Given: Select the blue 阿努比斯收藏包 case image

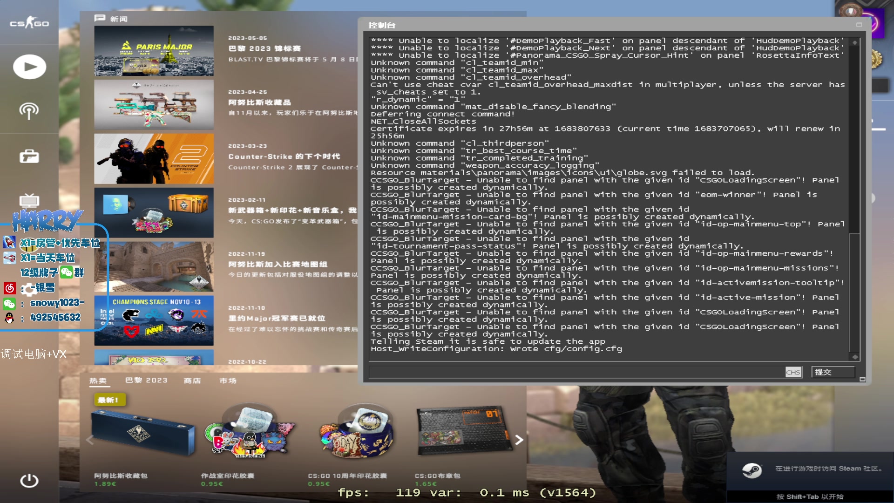Looking at the screenshot, I should [x=143, y=433].
